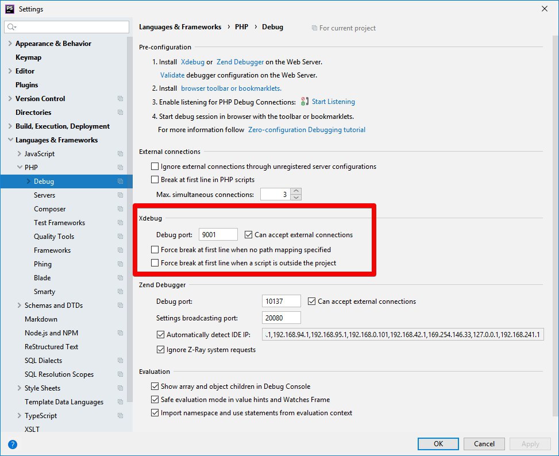Open the Zero-configuration Debugging tutorial link
This screenshot has width=559, height=456.
click(307, 130)
